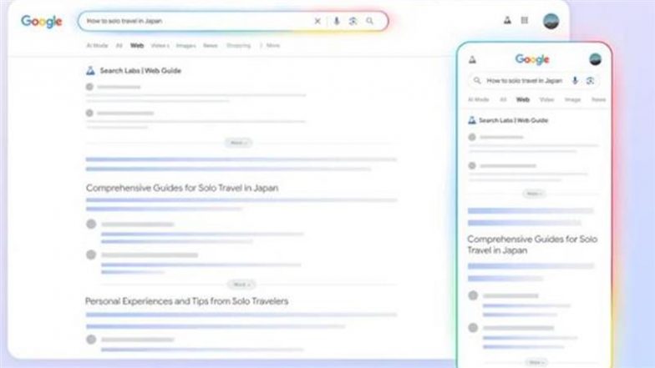Image resolution: width=655 pixels, height=368 pixels.
Task: Tap the mobile microphone voice search icon
Action: pyautogui.click(x=575, y=80)
